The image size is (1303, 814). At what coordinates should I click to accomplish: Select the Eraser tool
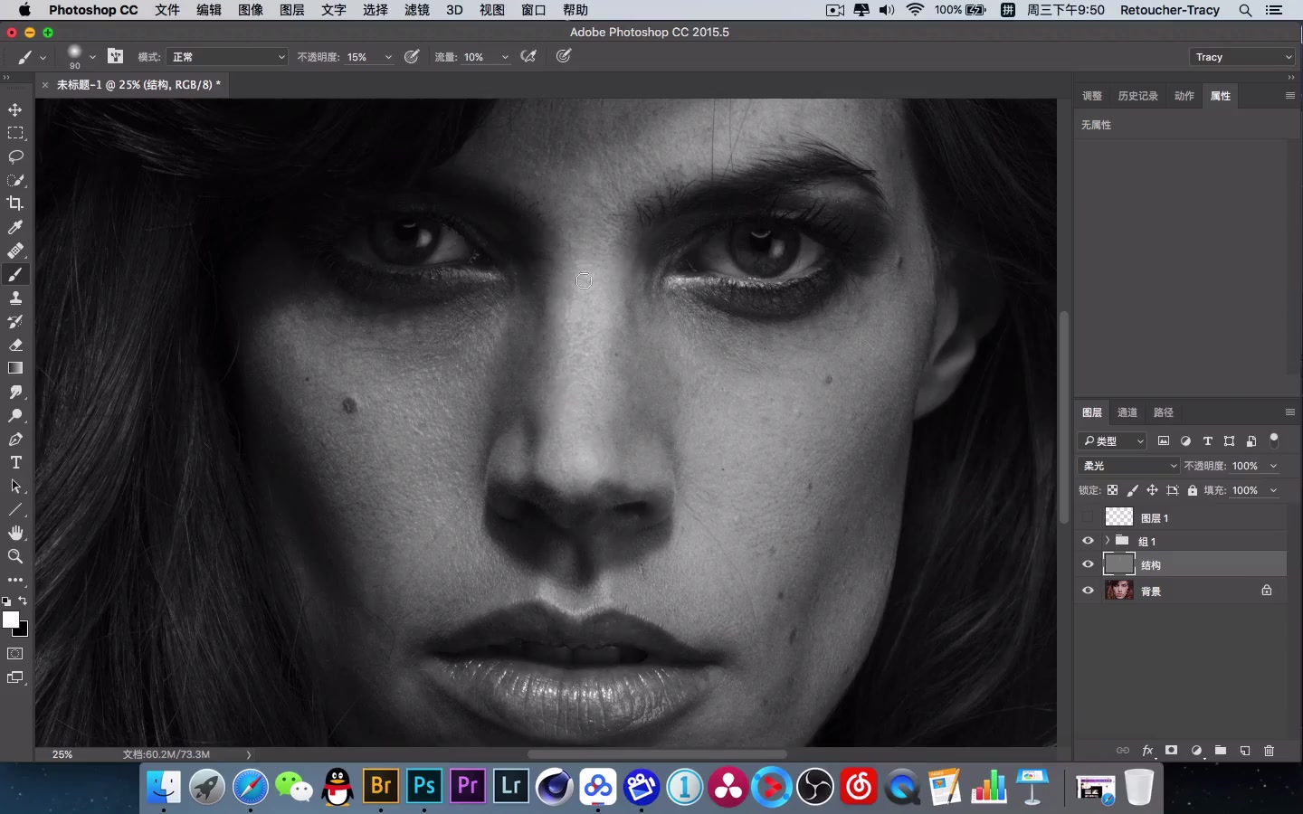(x=15, y=345)
